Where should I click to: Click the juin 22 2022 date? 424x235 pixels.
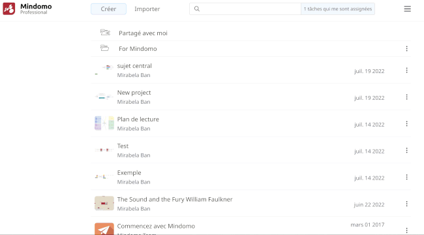click(x=369, y=205)
